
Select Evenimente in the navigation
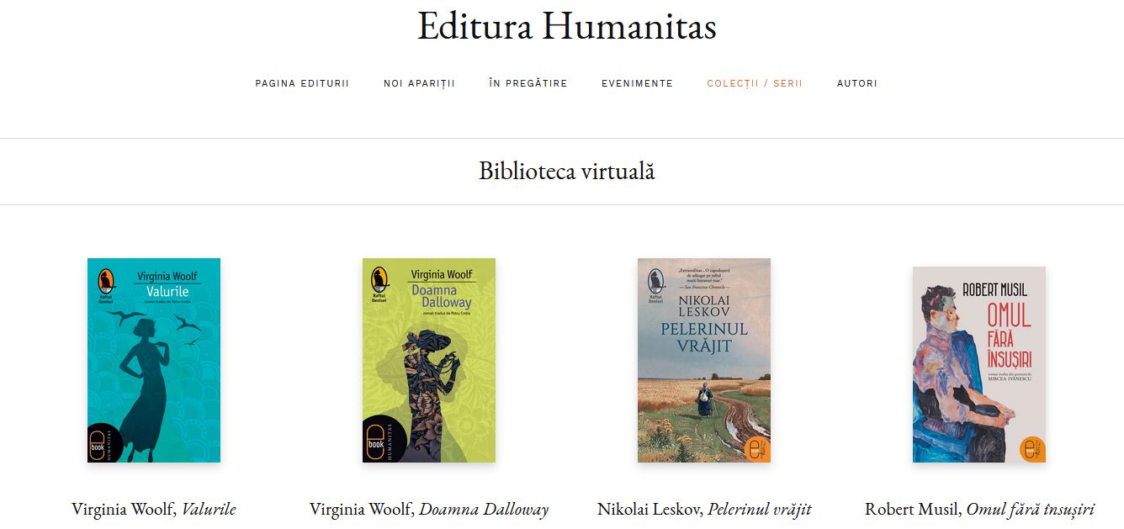tap(637, 83)
